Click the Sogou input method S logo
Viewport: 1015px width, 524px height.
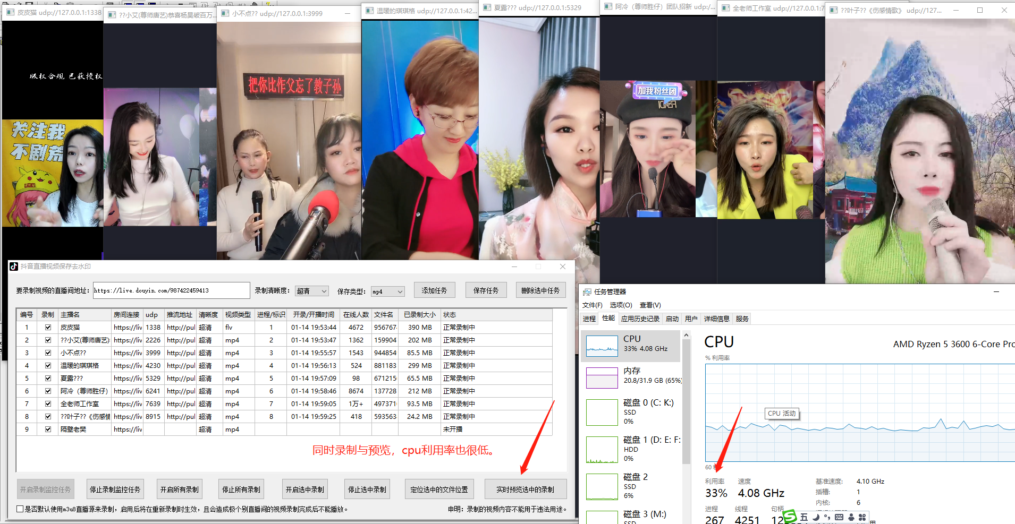[790, 517]
